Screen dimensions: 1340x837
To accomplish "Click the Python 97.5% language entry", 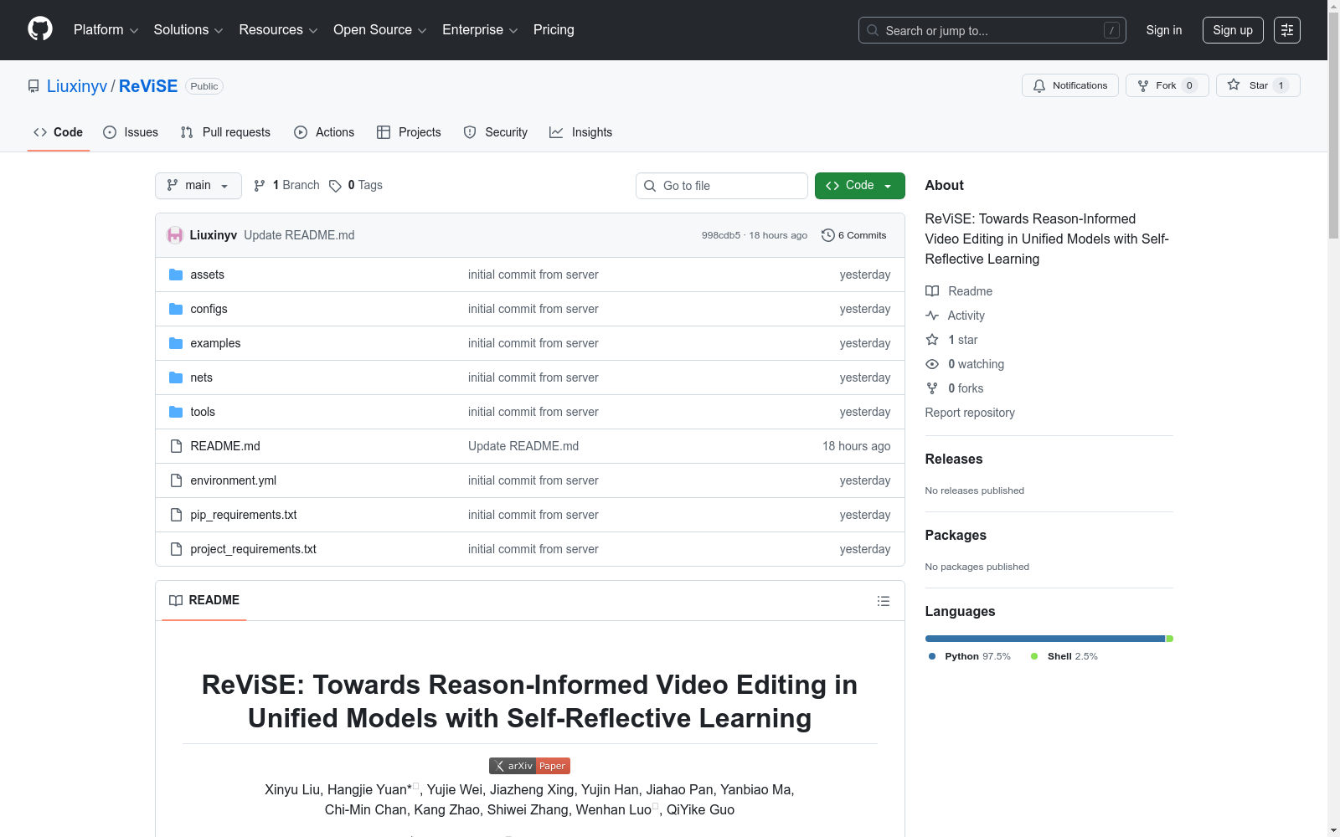I will point(970,656).
